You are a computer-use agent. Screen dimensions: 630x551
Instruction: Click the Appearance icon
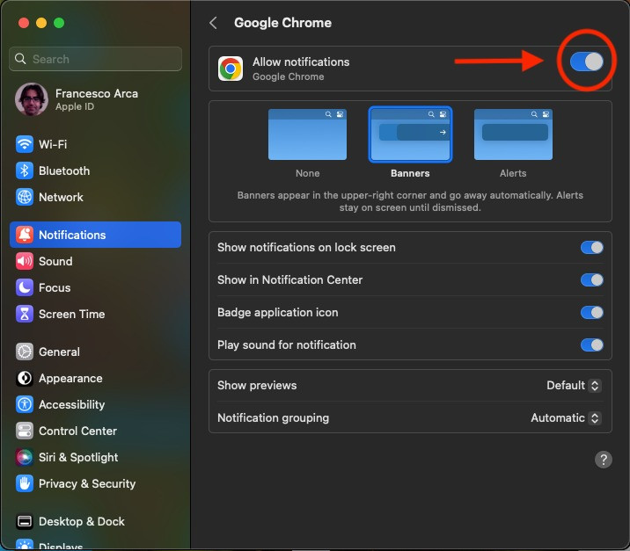pyautogui.click(x=25, y=378)
